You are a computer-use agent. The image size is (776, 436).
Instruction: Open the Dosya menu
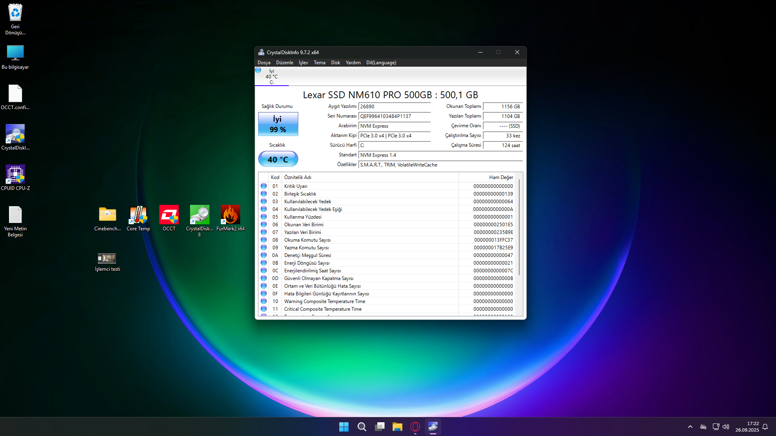264,63
